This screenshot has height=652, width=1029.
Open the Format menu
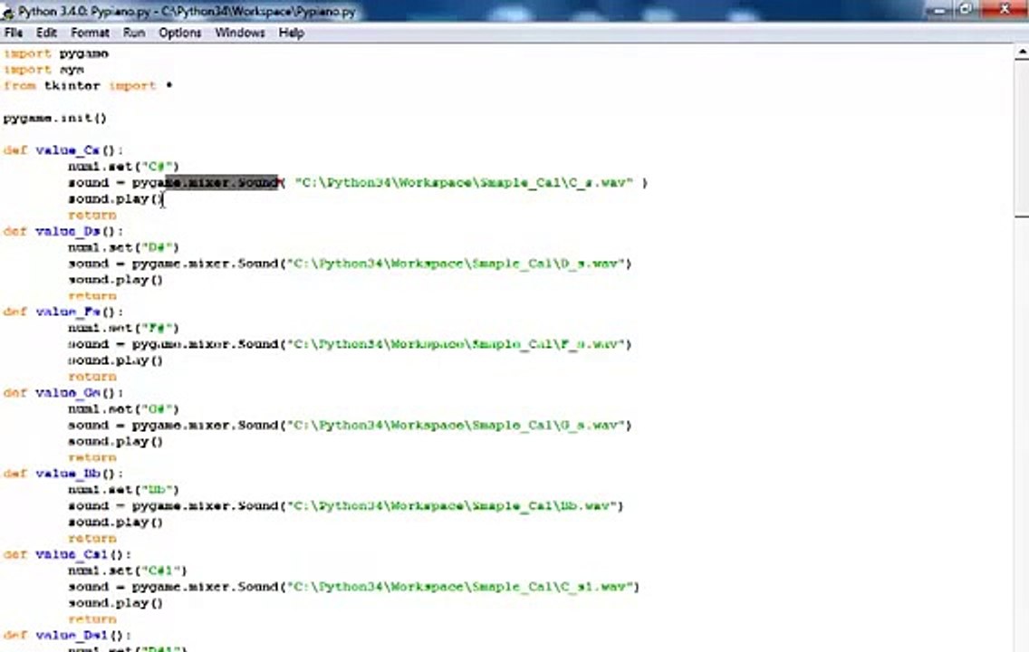[90, 32]
